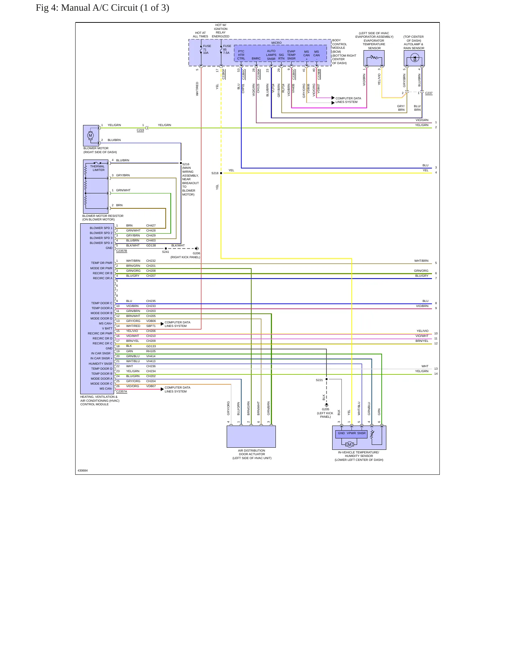The height and width of the screenshot is (666, 515).
Task: Click the 'PTC HTR CTRL' label
Action: [x=241, y=55]
